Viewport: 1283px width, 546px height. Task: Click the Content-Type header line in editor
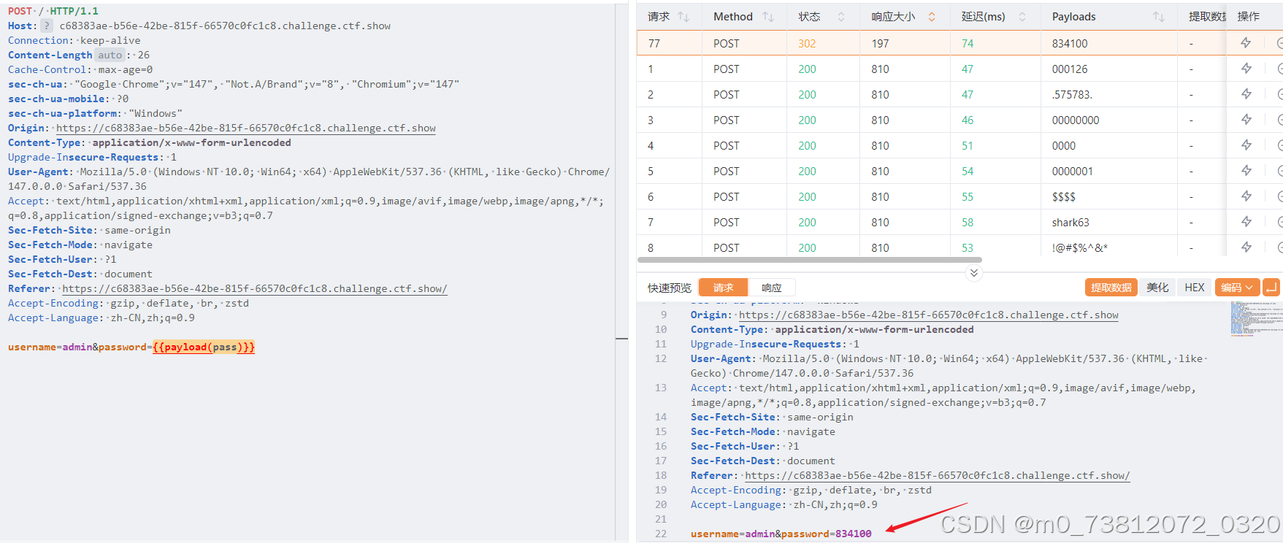coord(150,142)
